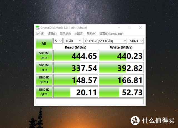This screenshot has height=128, width=178.
Task: Open the 帮助(H) menu
Action: [x=92, y=33]
